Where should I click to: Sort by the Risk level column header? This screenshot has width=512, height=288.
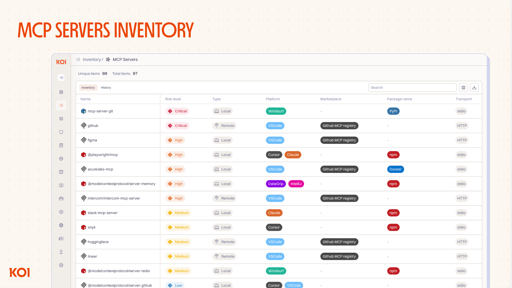point(173,99)
